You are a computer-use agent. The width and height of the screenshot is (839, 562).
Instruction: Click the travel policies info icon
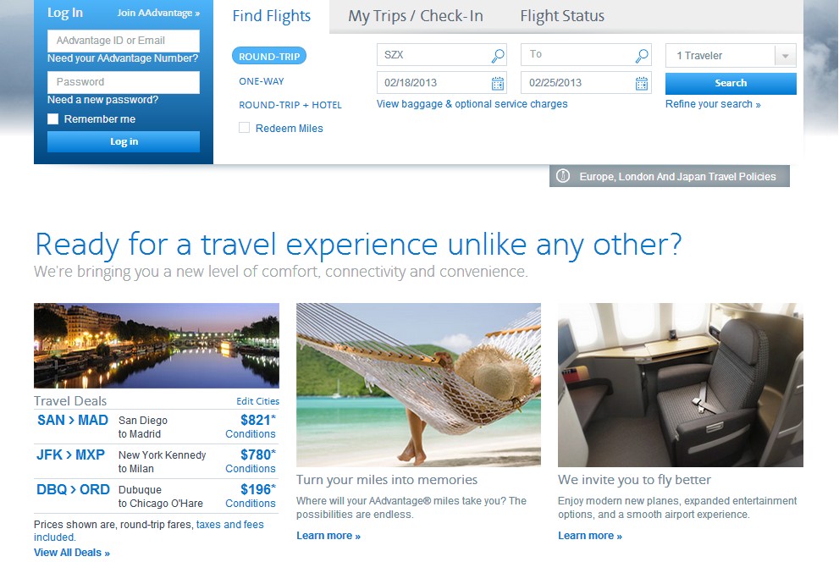tap(563, 176)
